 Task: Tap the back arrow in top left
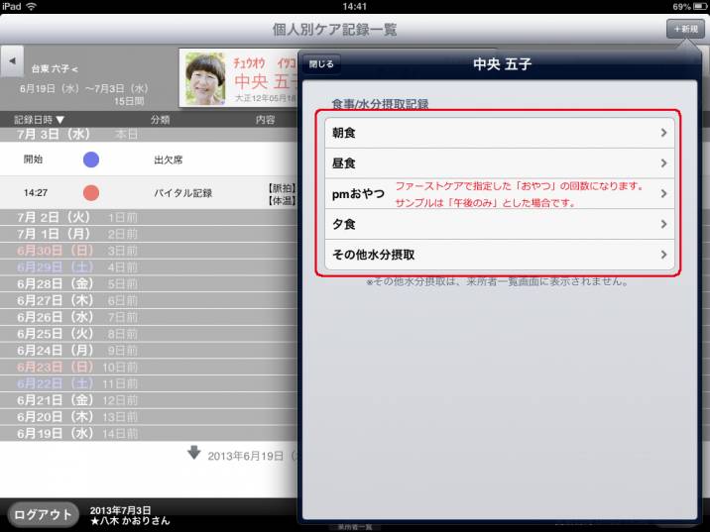[x=13, y=60]
